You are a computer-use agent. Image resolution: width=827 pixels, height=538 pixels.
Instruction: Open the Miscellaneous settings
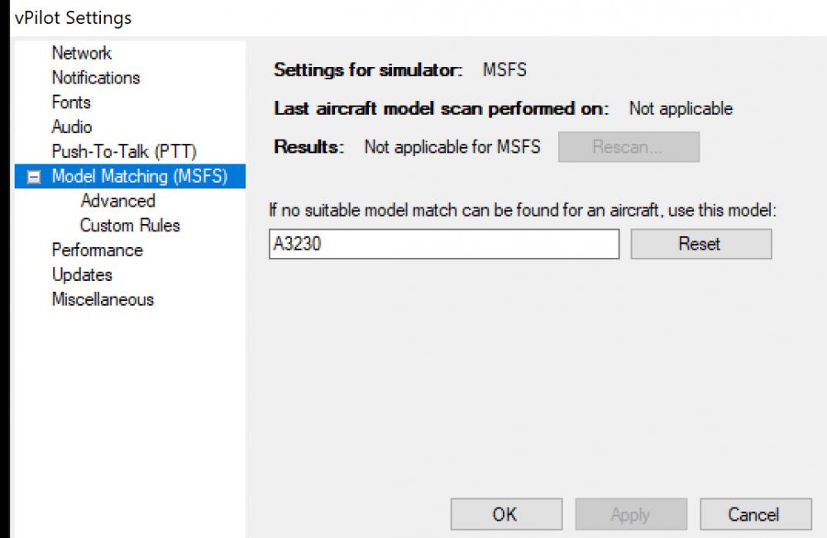pos(103,300)
